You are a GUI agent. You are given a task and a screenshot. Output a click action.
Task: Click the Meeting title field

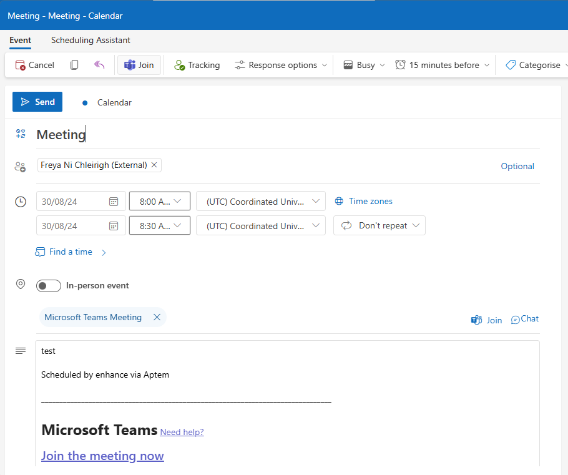tap(288, 135)
